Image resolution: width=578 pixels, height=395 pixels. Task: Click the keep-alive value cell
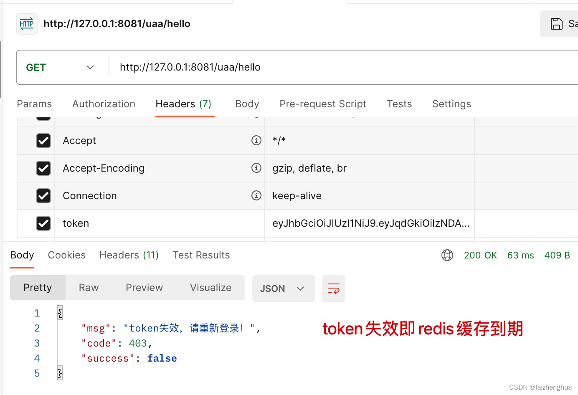coord(369,196)
